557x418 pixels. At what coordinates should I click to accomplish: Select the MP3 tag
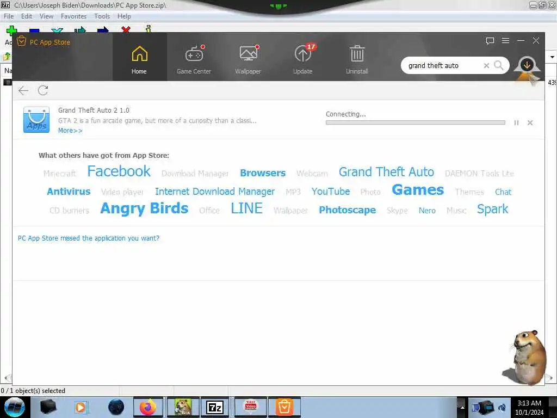[293, 192]
